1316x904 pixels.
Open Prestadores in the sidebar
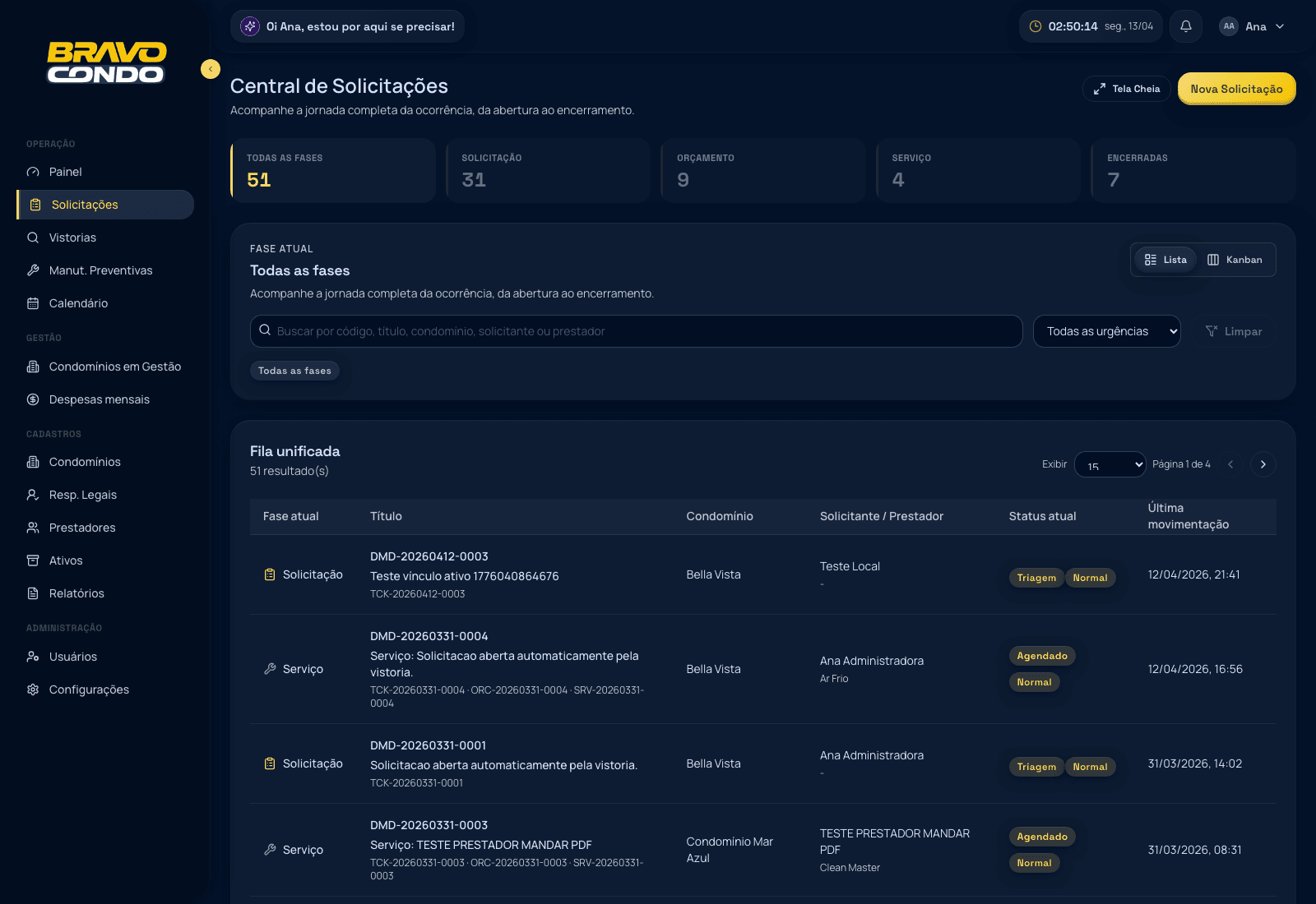pyautogui.click(x=82, y=528)
